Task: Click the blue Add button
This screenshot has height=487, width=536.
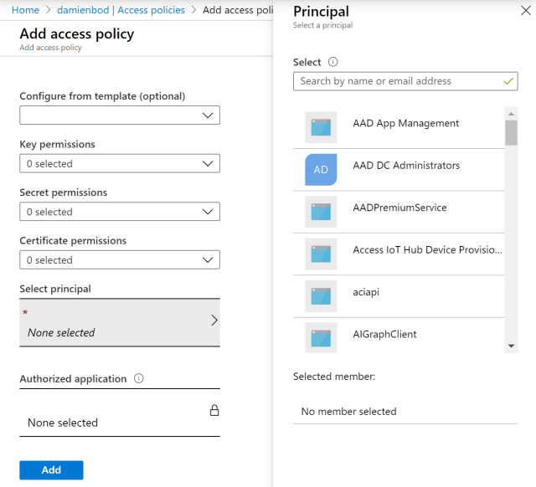Action: click(x=51, y=470)
